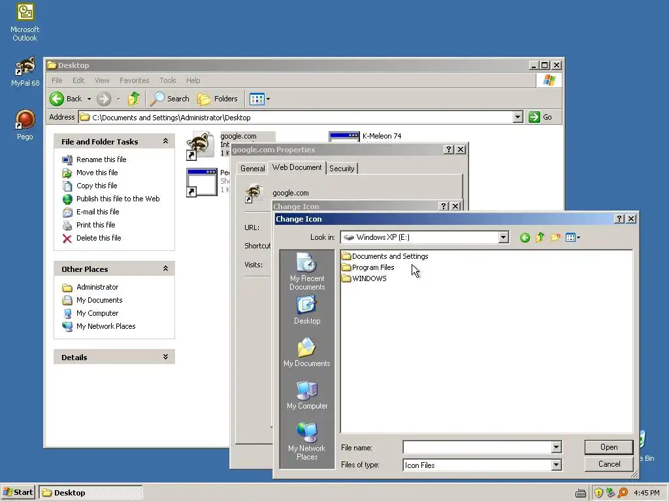Screen dimensions: 669x502
Task: Select the google.com shortcut file icon
Action: click(200, 146)
